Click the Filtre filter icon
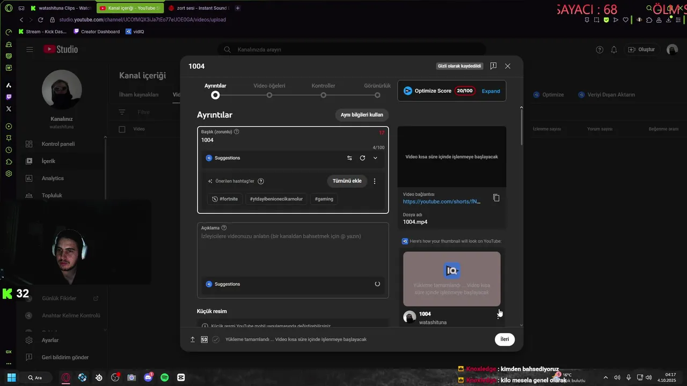Image resolution: width=687 pixels, height=386 pixels. click(122, 112)
